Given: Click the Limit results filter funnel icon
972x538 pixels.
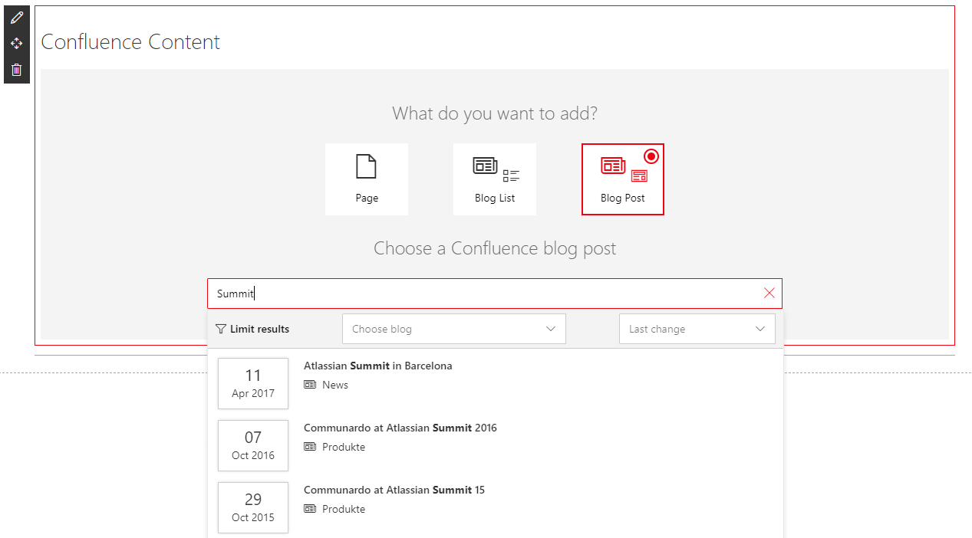Looking at the screenshot, I should tap(221, 328).
